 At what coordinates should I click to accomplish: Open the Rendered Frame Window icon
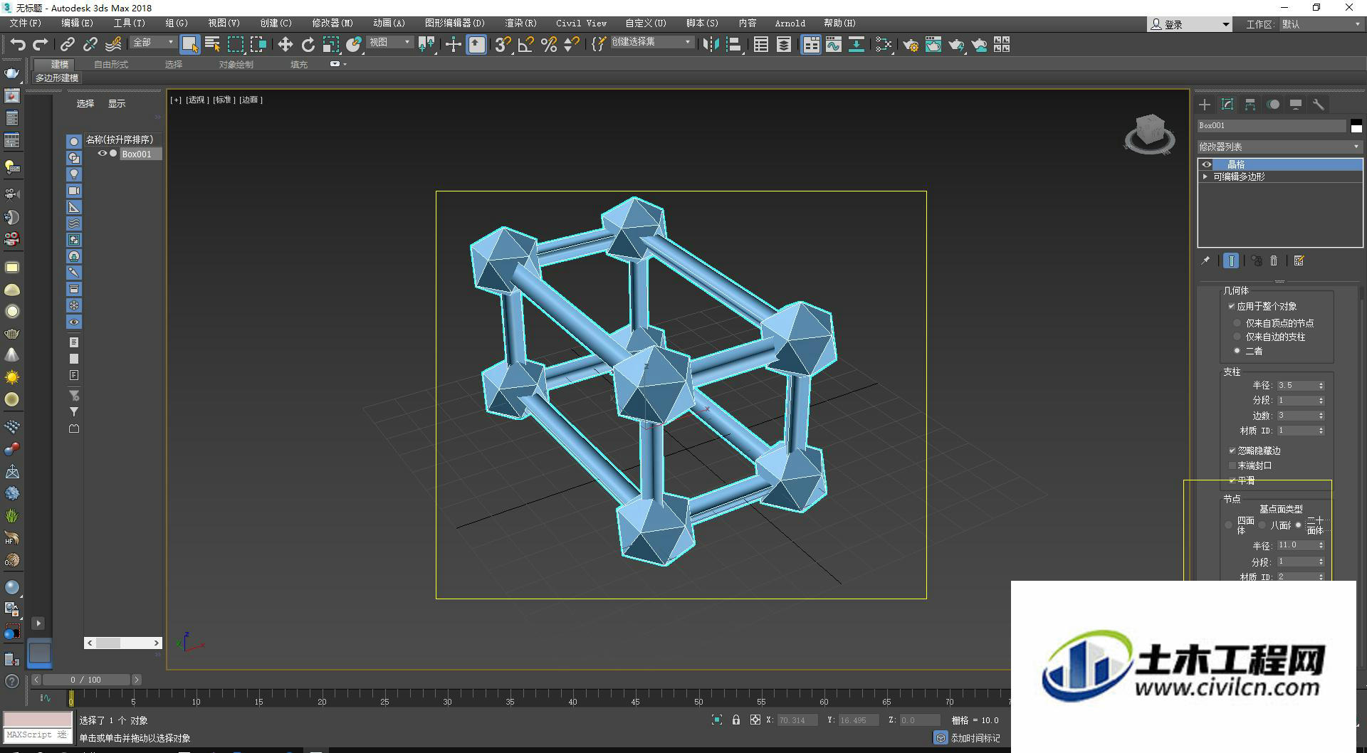tap(933, 45)
